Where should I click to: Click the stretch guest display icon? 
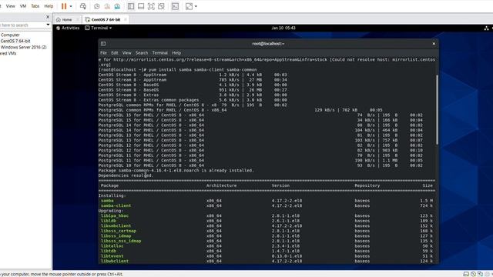click(x=189, y=6)
